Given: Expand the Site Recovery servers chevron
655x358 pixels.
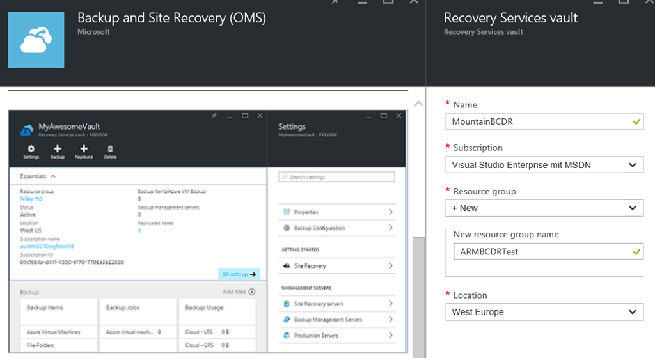Looking at the screenshot, I should coord(391,304).
